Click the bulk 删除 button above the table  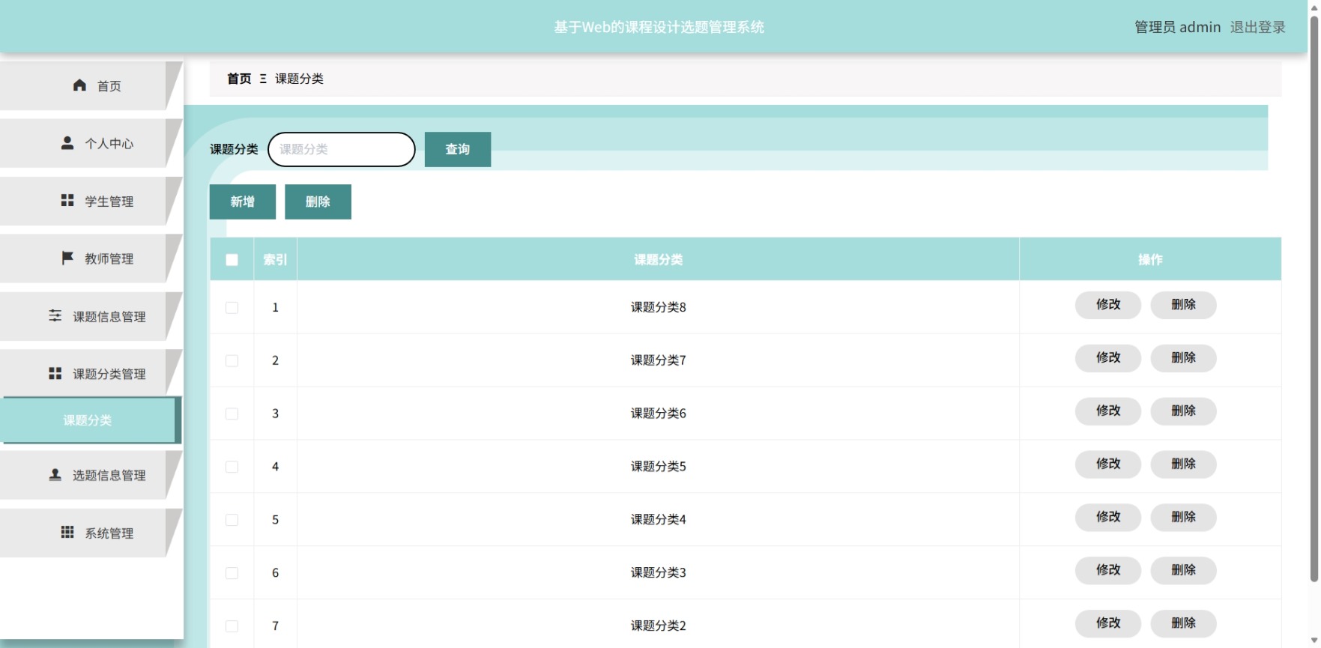[318, 202]
